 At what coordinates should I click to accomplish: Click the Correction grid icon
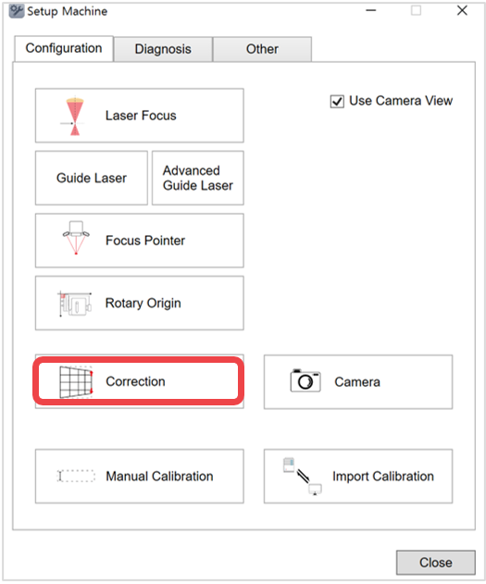coord(76,381)
